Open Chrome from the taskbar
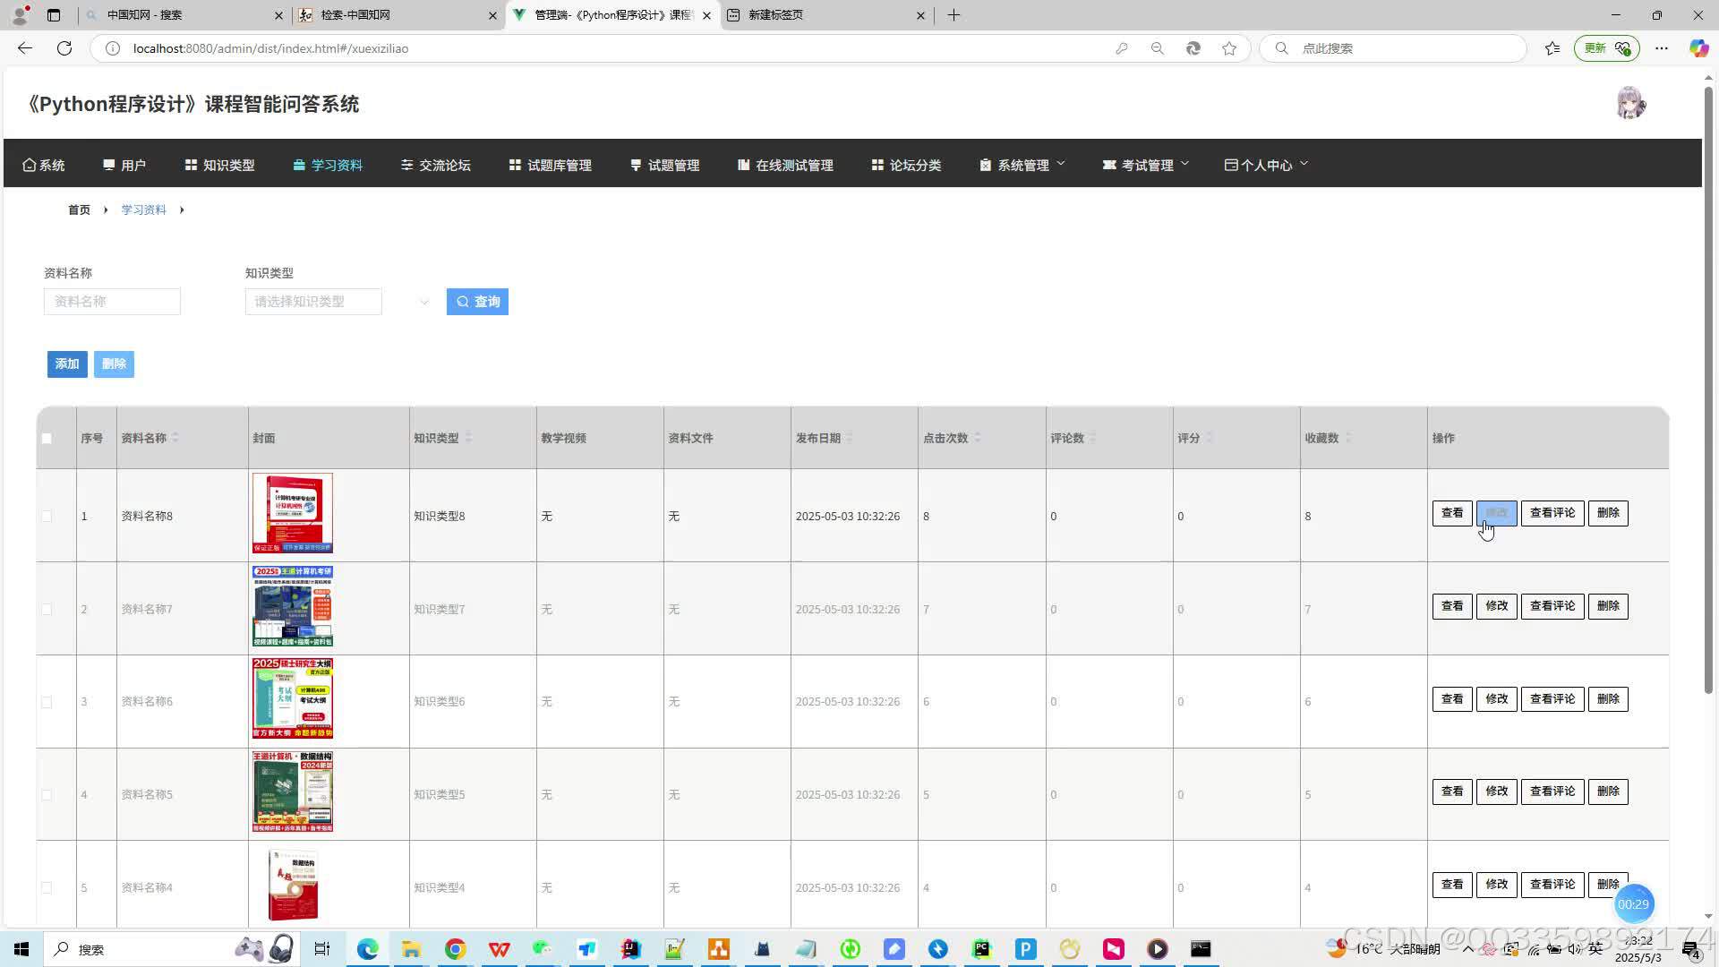Image resolution: width=1719 pixels, height=967 pixels. (x=456, y=949)
